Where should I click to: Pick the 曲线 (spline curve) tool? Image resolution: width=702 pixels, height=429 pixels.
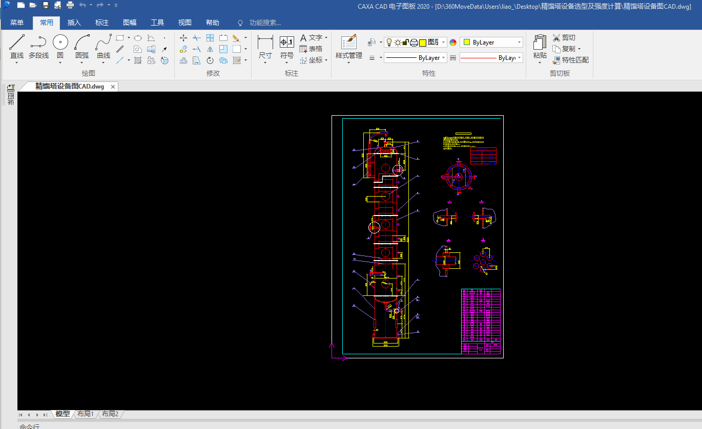pyautogui.click(x=104, y=43)
